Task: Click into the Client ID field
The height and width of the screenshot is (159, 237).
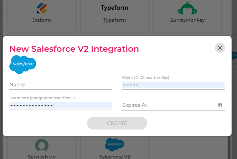Action: [x=173, y=85]
